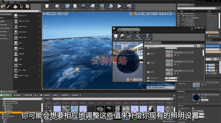Toggle the Foam02 parameter checkbox
This screenshot has height=123, width=221.
[148, 63]
